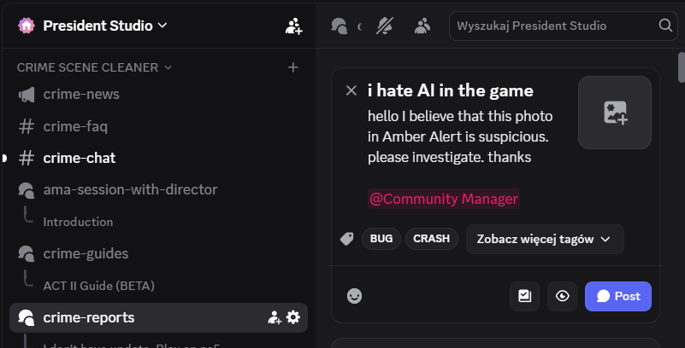Show the member list icon
The image size is (685, 348).
422,26
